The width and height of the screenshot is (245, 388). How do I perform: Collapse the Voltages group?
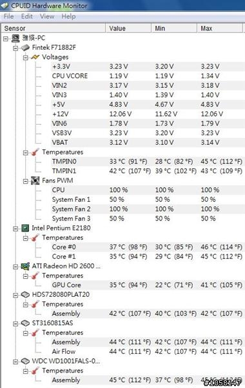(x=25, y=58)
